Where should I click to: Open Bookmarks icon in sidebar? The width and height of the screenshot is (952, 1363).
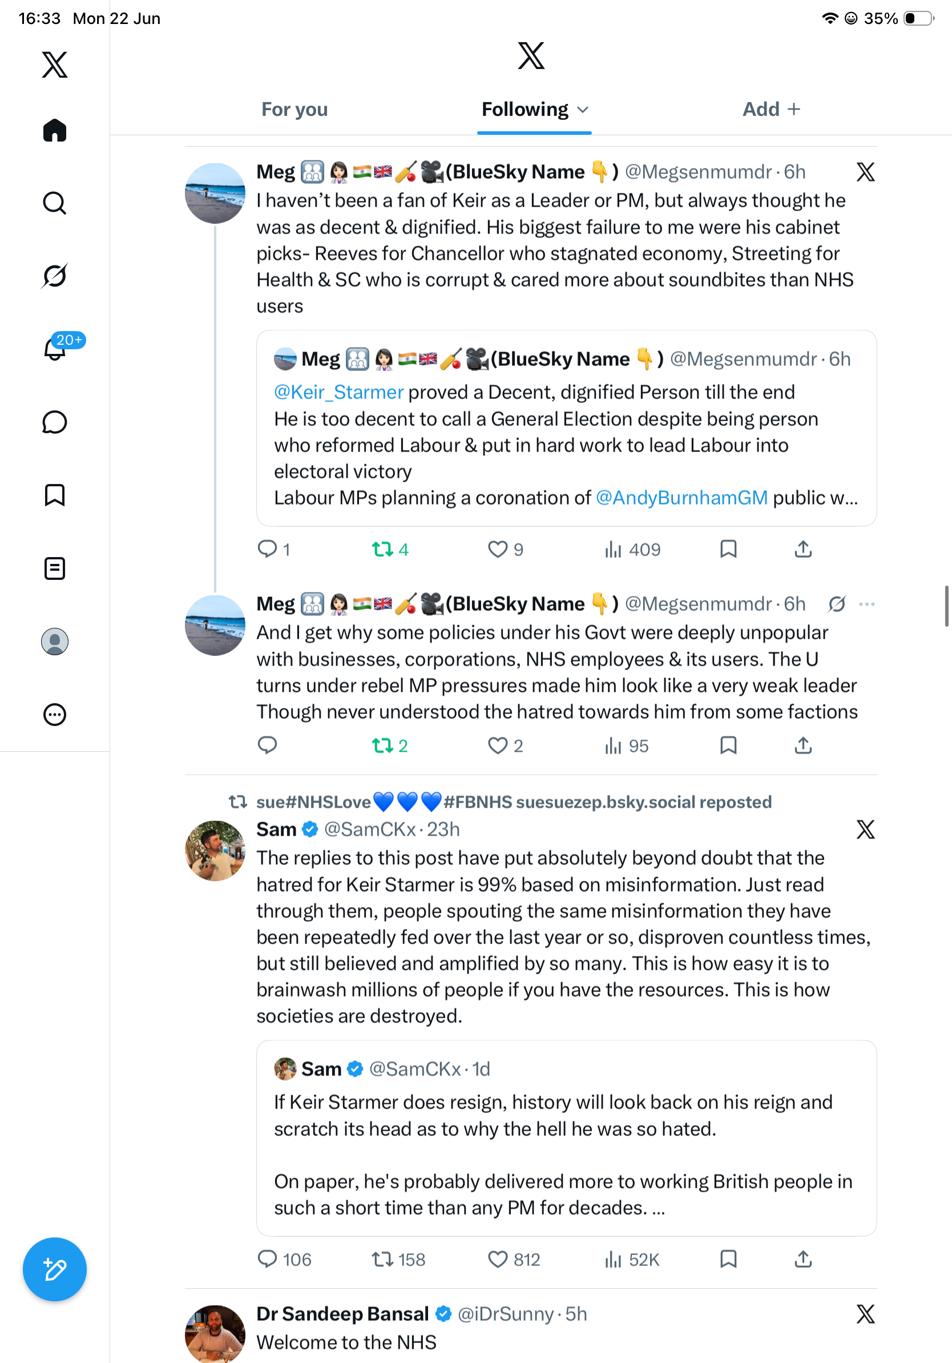tap(55, 495)
